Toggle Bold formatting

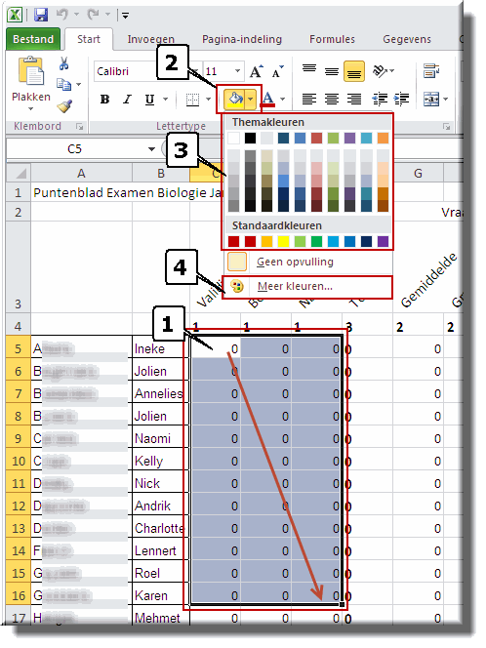pyautogui.click(x=105, y=100)
